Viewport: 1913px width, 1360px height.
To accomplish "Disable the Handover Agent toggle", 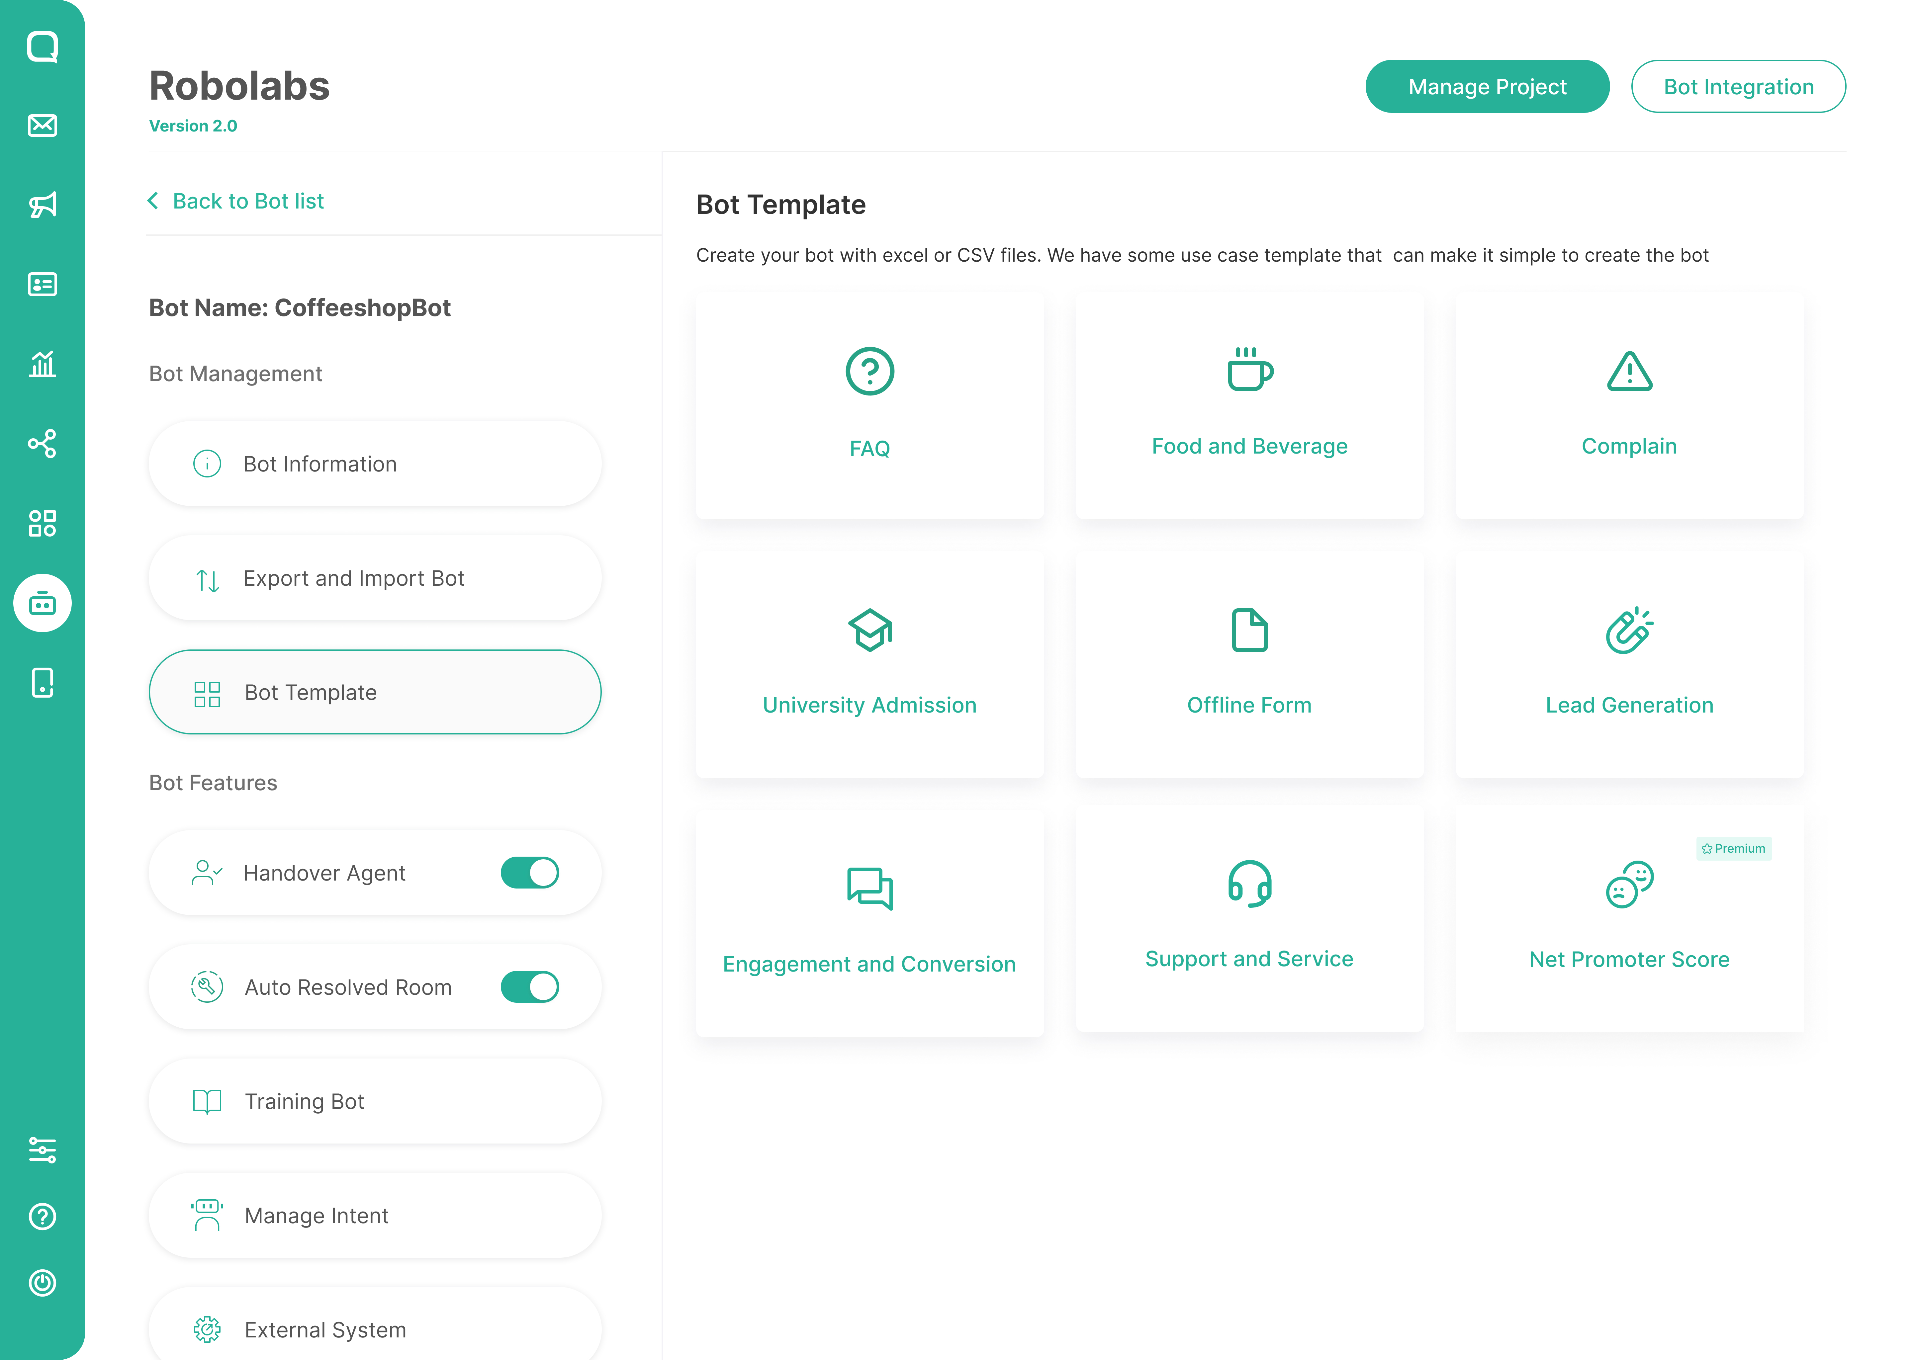I will point(529,873).
